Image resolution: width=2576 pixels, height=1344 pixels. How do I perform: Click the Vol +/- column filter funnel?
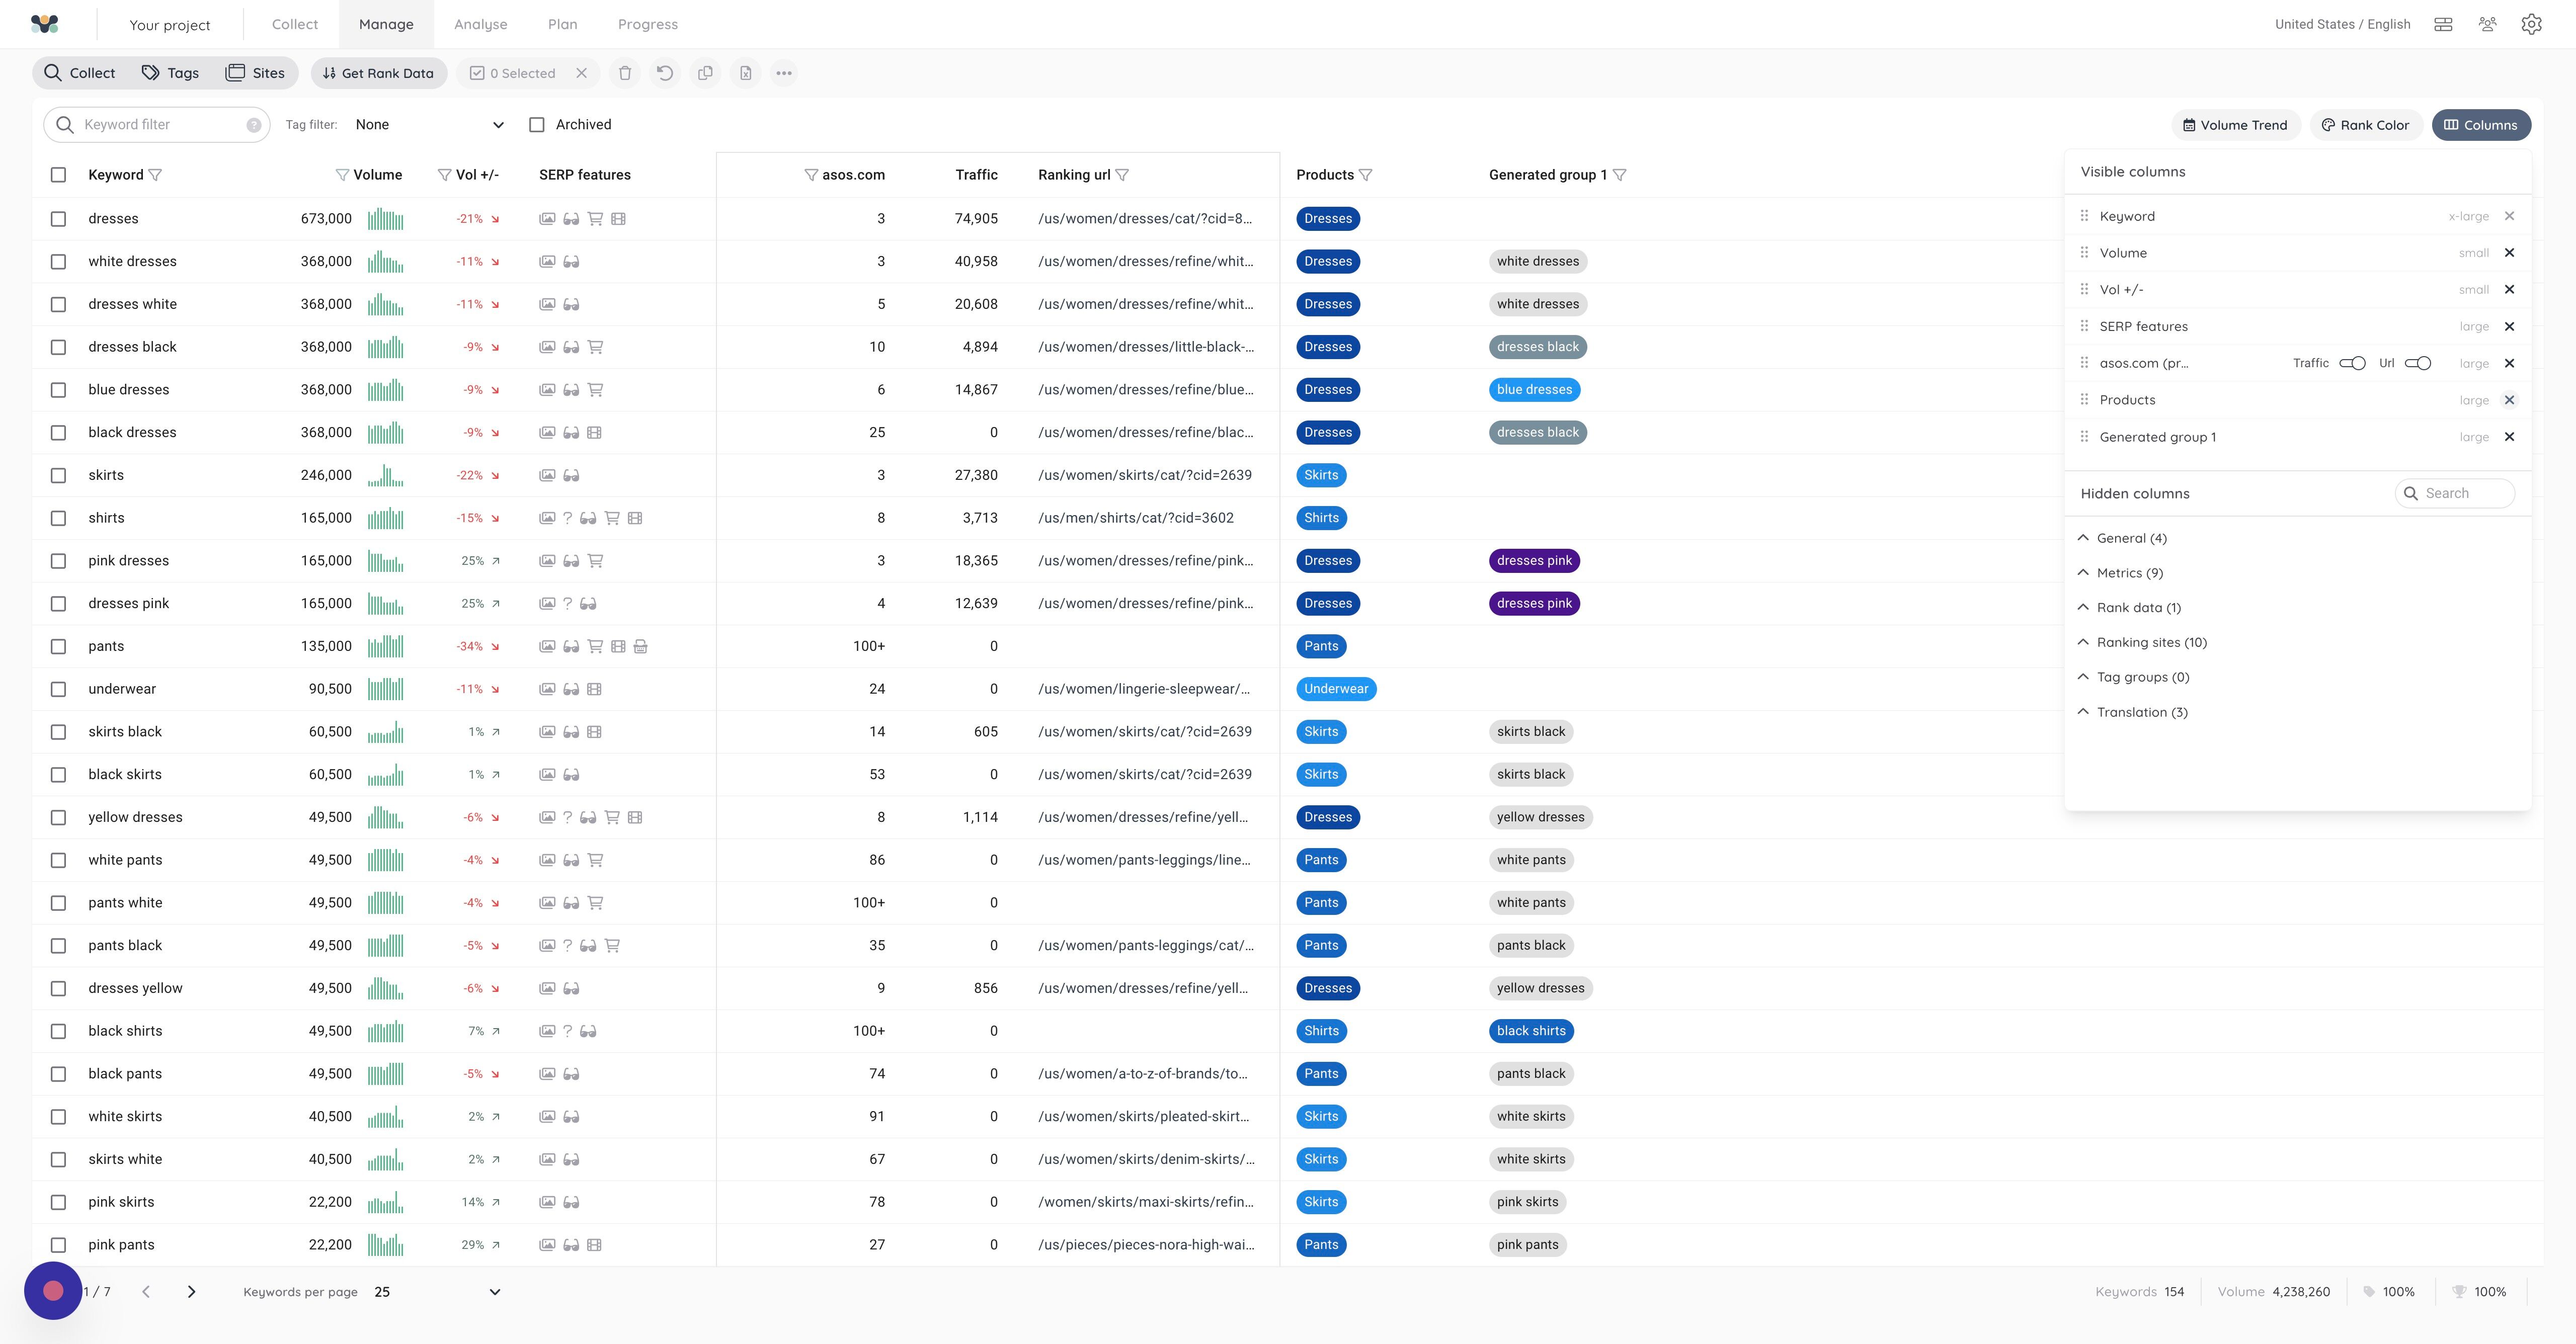click(x=444, y=175)
